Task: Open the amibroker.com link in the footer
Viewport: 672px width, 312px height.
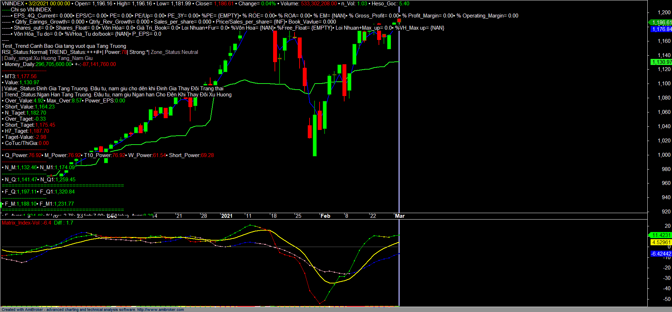Action: point(160,310)
